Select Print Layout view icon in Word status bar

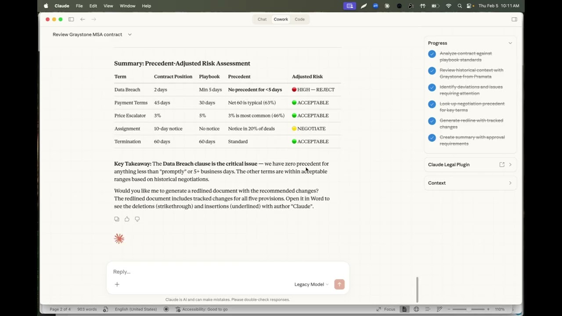(404, 309)
